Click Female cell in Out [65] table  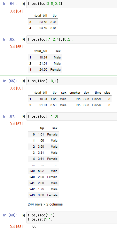tap(55, 70)
